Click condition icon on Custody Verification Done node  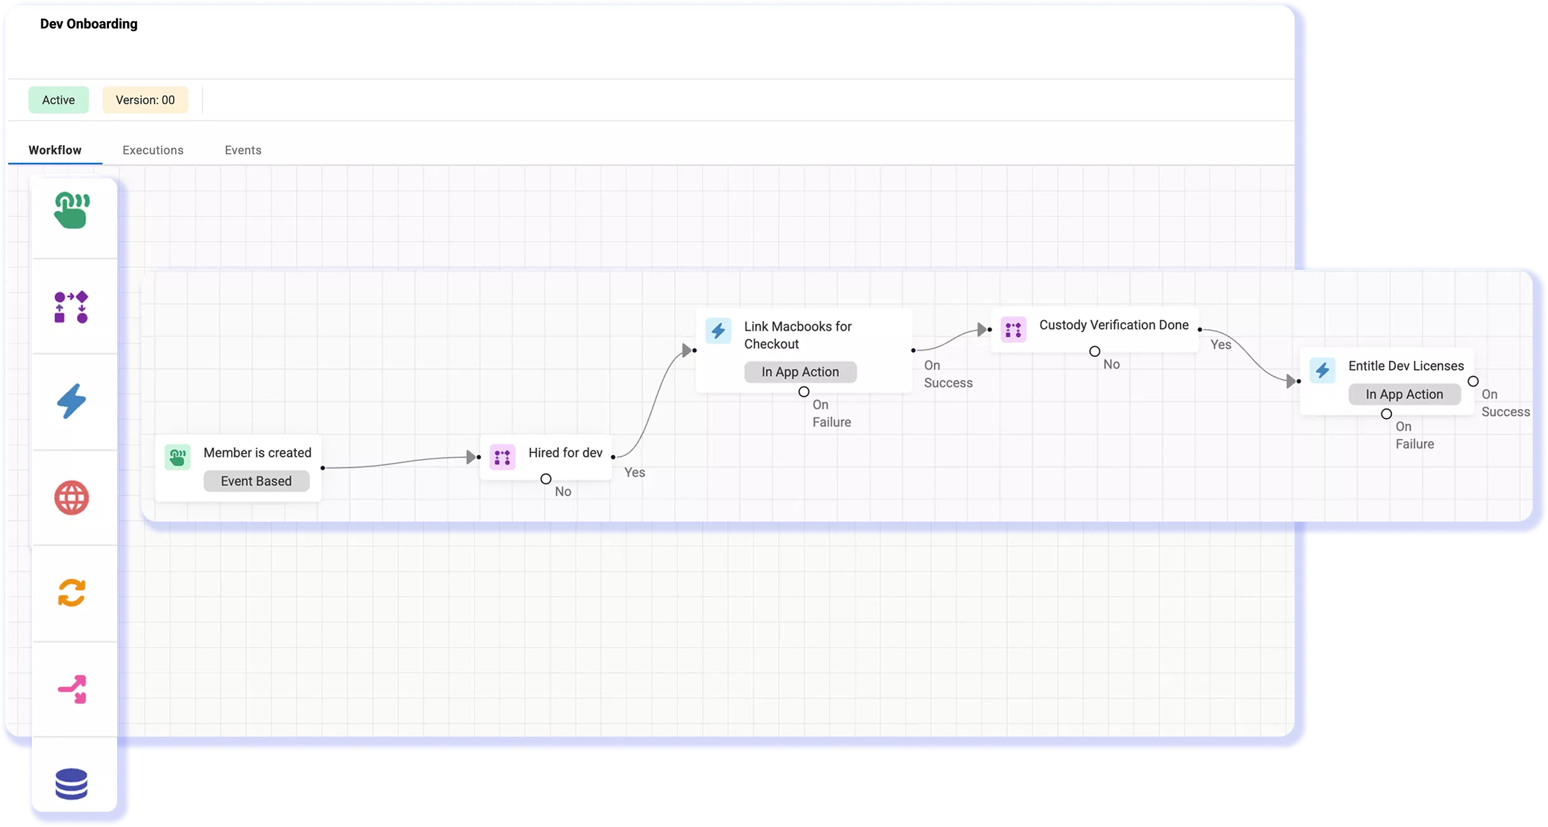pyautogui.click(x=1013, y=330)
